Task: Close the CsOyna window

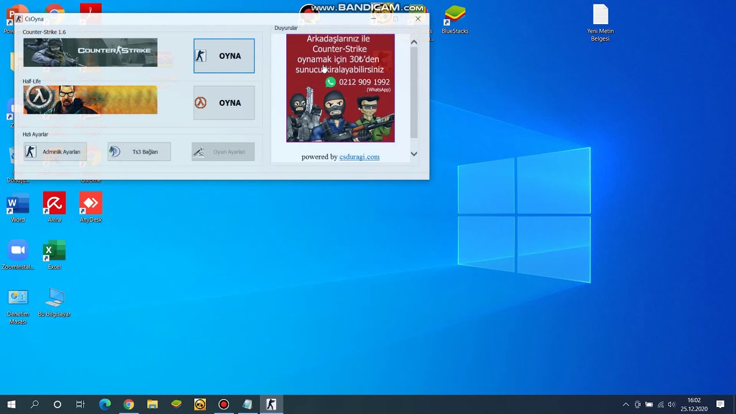Action: pos(418,19)
